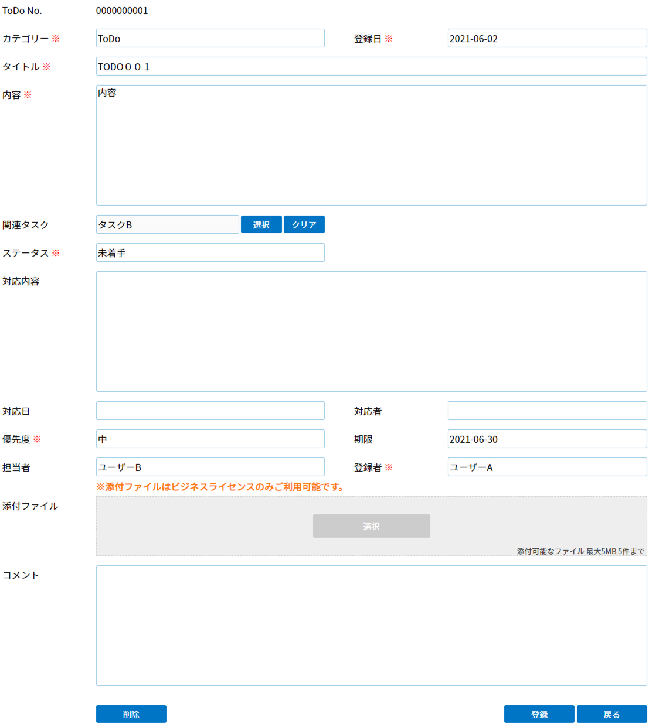649x724 pixels.
Task: Open the 優先度 field showing 中
Action: tap(210, 439)
